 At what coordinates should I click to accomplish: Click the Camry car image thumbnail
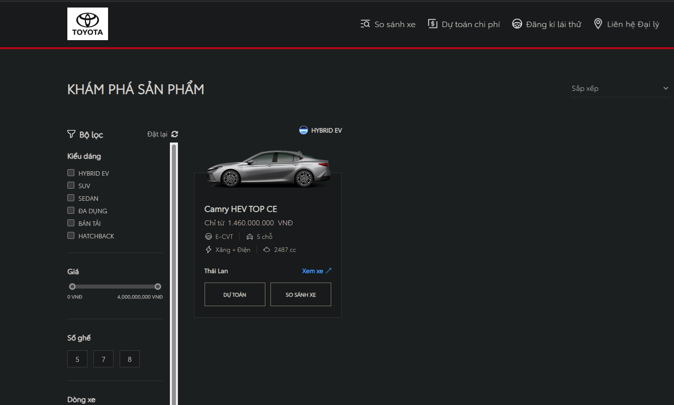click(268, 168)
